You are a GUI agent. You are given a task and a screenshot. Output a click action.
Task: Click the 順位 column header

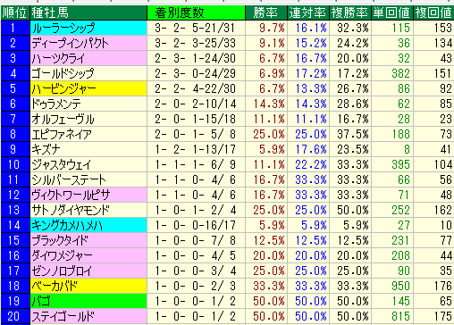(x=15, y=12)
